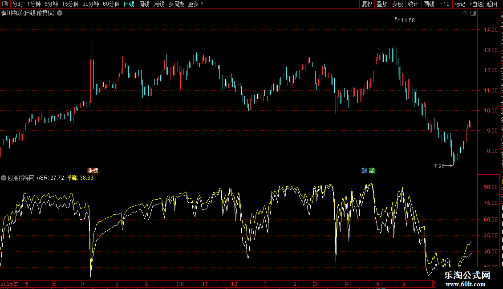
Task: Click the 45.00 indicator axis label
Action: tap(491, 236)
